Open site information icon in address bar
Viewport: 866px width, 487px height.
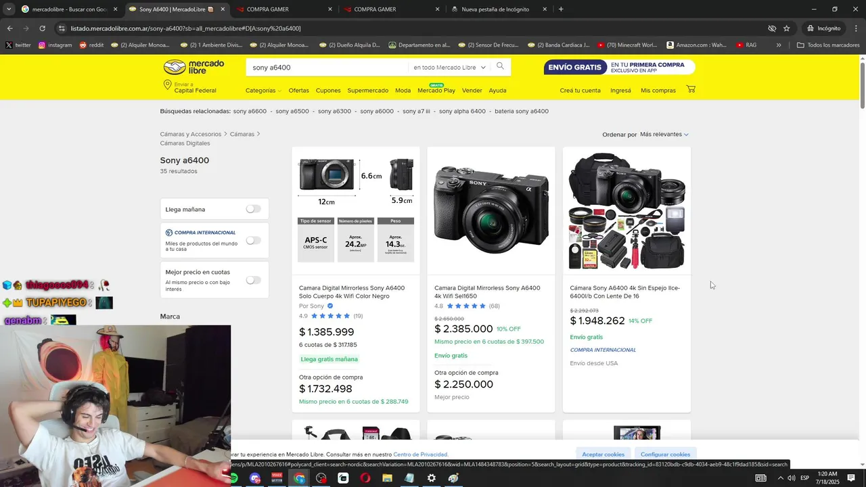tap(62, 28)
